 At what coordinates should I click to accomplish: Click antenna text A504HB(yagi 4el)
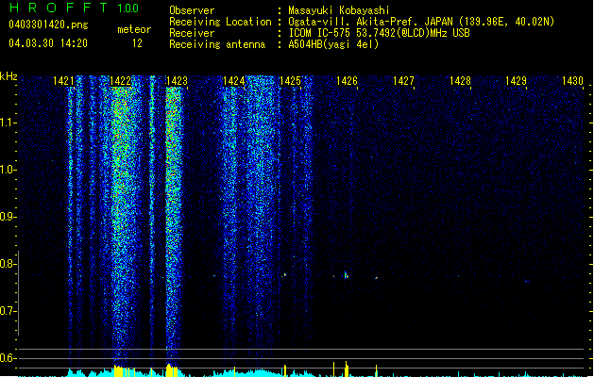[333, 44]
